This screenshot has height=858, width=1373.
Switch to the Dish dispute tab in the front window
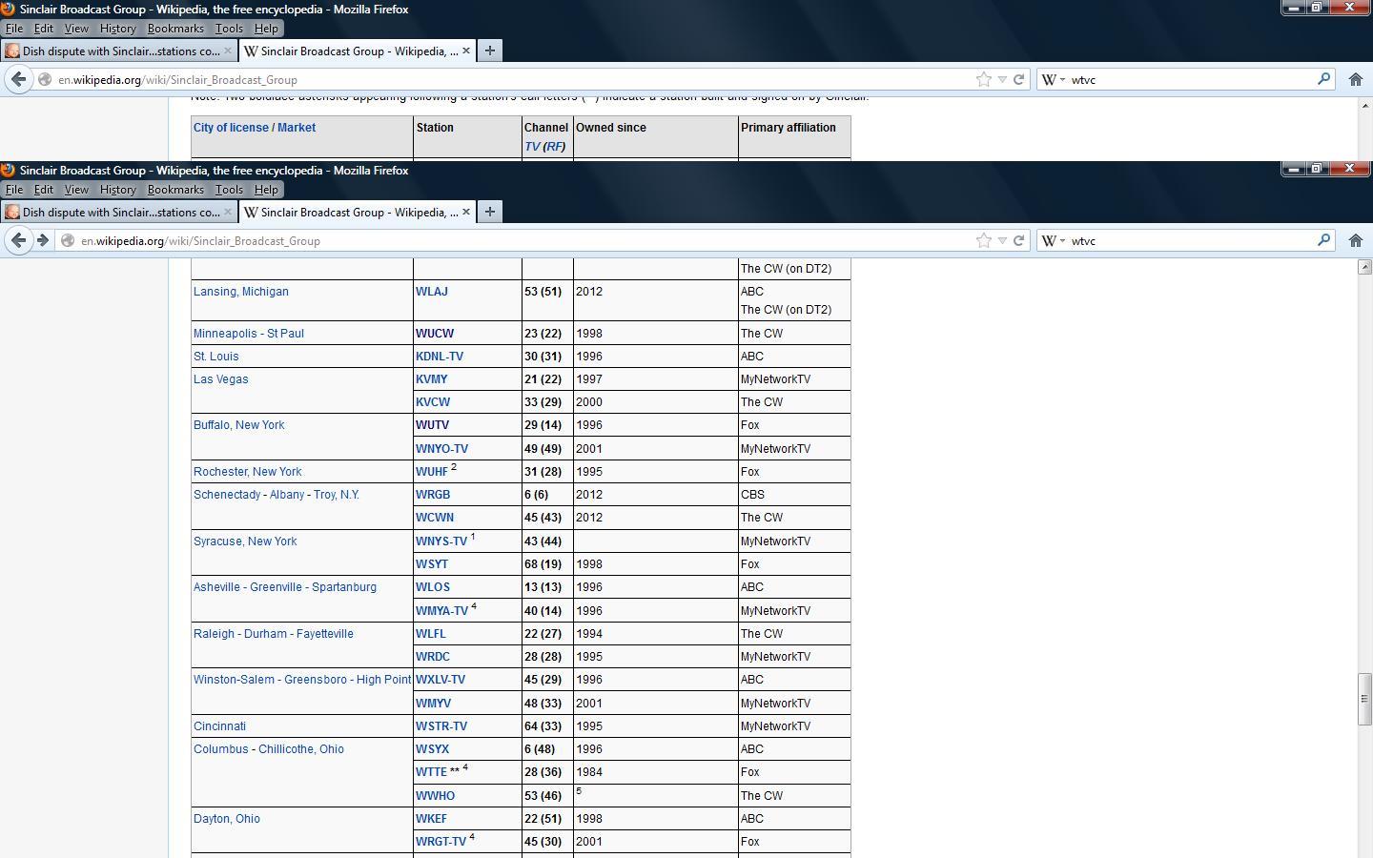coord(119,212)
